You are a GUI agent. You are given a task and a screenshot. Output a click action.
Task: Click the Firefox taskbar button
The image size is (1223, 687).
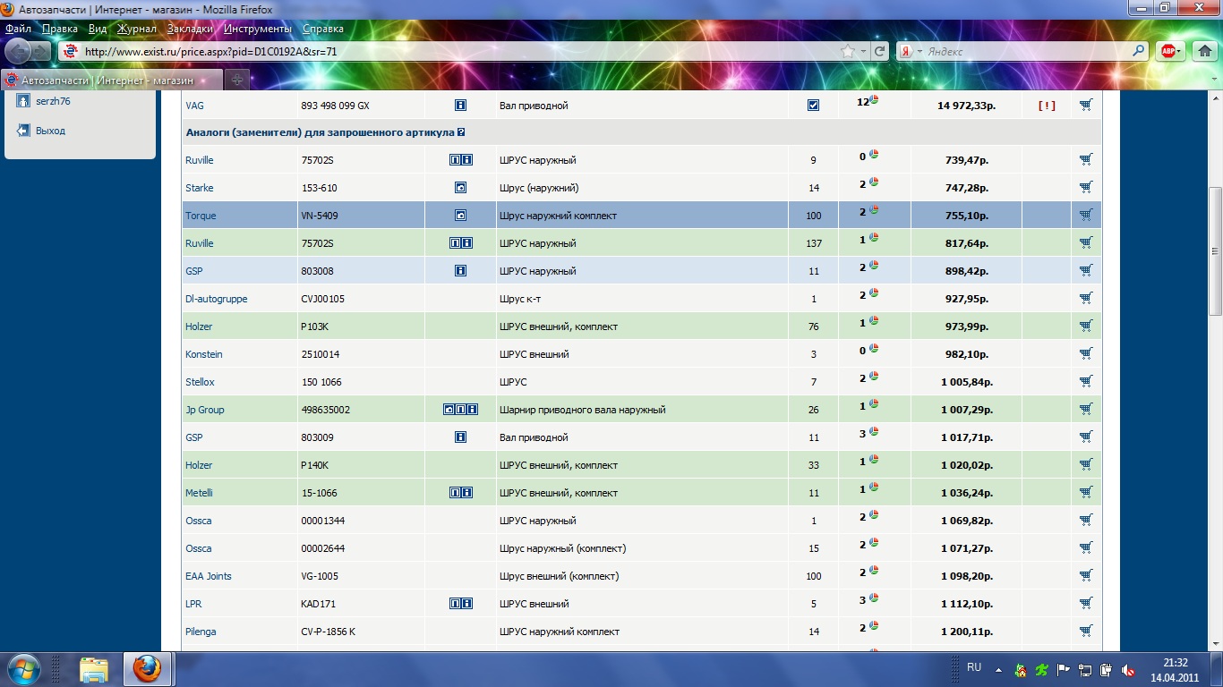(147, 668)
